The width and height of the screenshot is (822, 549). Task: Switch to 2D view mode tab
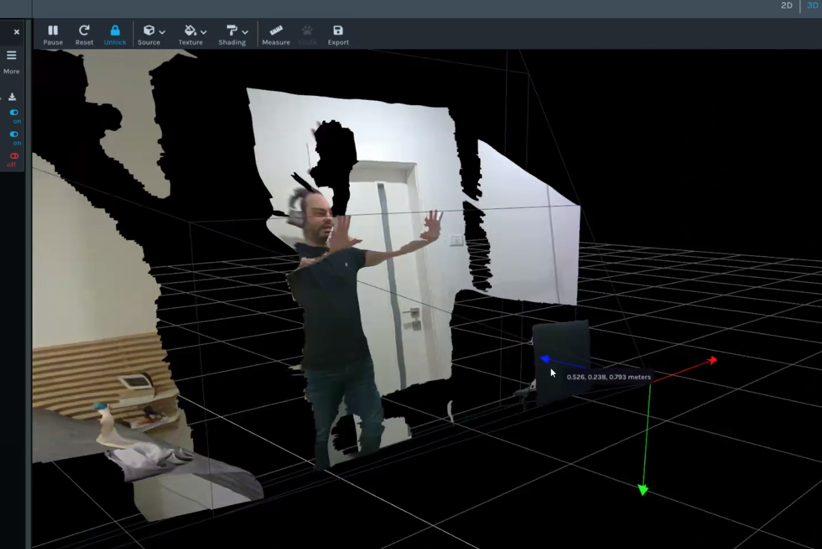tap(786, 5)
